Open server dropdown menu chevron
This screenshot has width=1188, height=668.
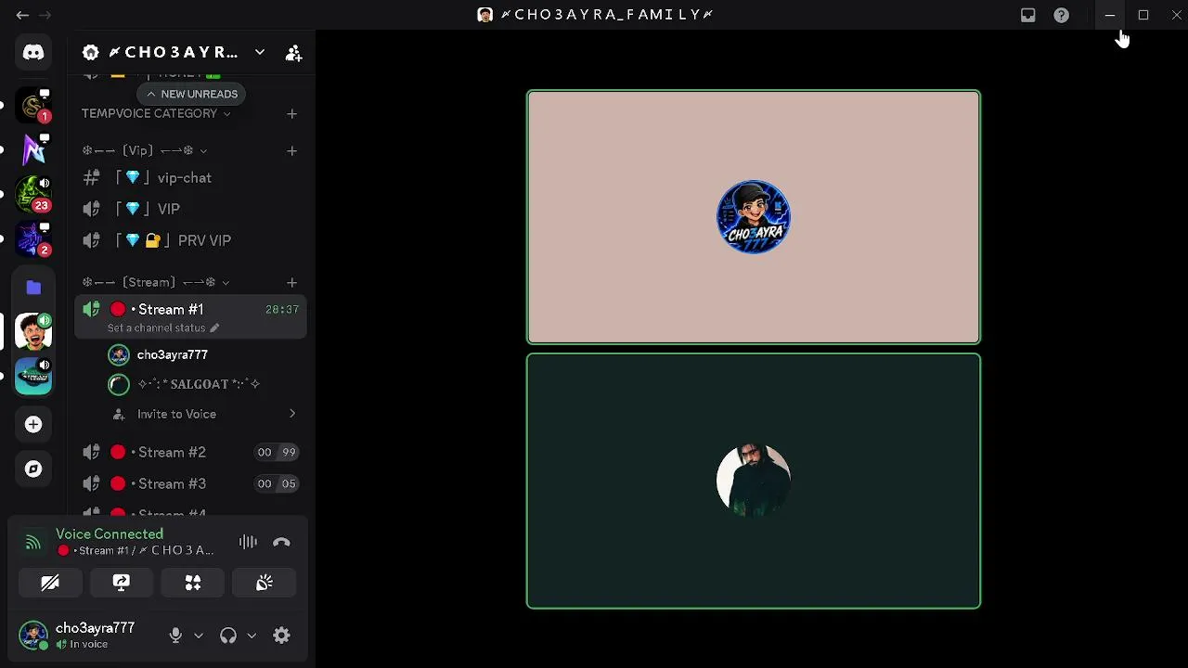(260, 53)
